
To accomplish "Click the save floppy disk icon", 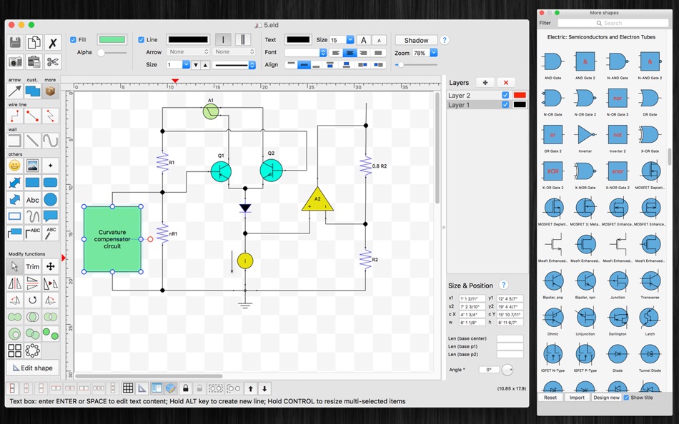I will click(15, 43).
